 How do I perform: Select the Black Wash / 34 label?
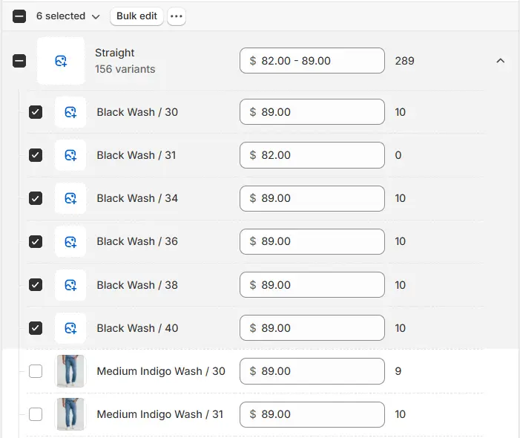137,198
